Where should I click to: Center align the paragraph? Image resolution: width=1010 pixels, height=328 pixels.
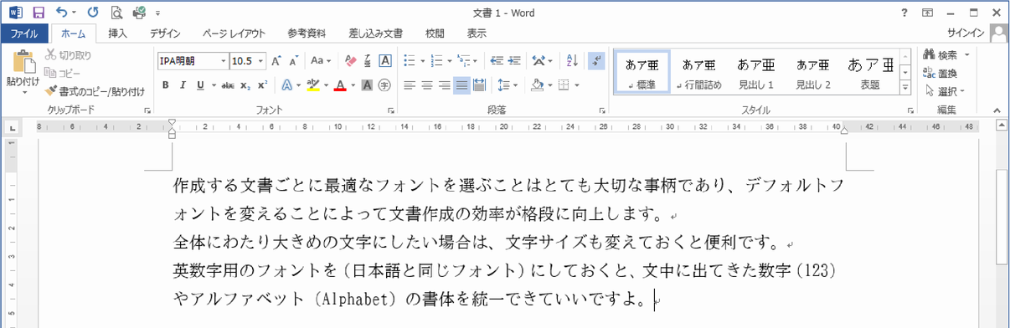[x=427, y=85]
